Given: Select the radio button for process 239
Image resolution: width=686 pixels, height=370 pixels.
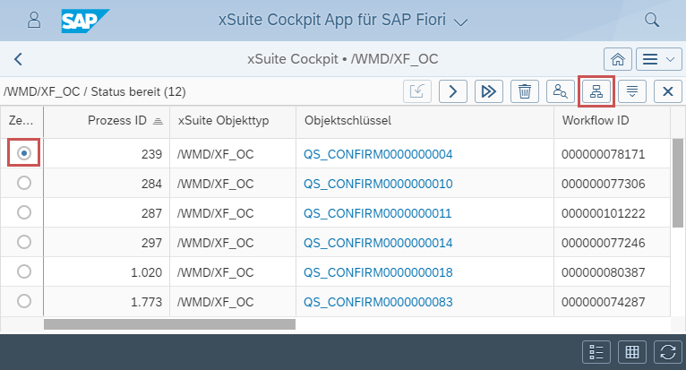Looking at the screenshot, I should click(x=24, y=153).
